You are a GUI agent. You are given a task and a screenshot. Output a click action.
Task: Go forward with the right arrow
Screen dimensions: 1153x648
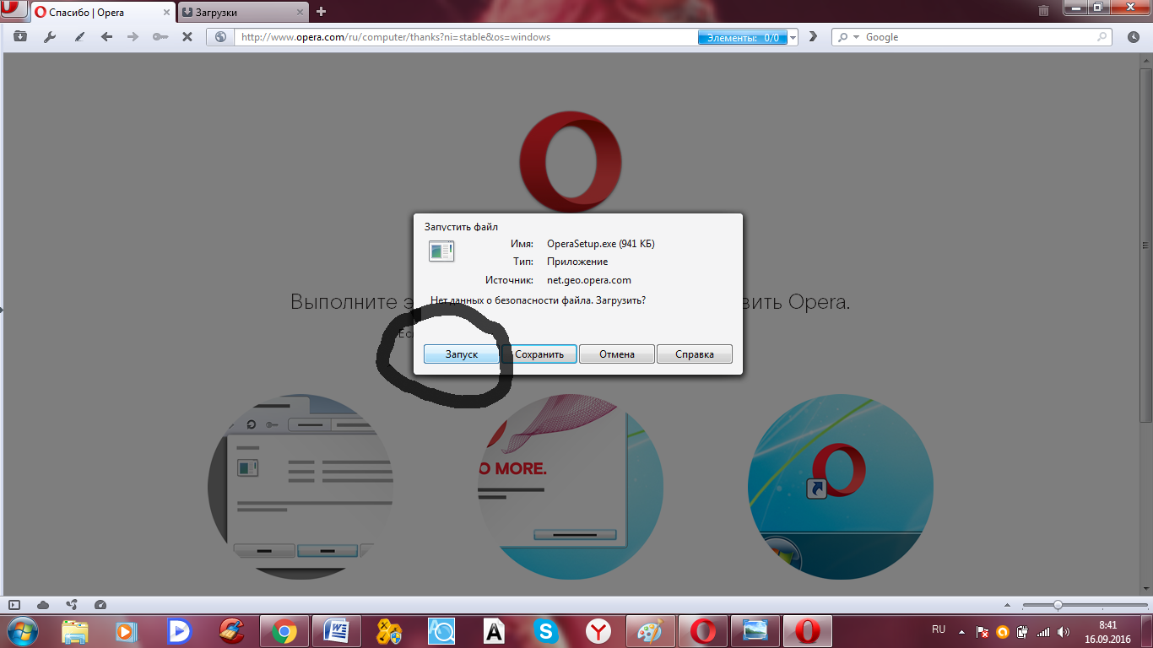pyautogui.click(x=133, y=37)
